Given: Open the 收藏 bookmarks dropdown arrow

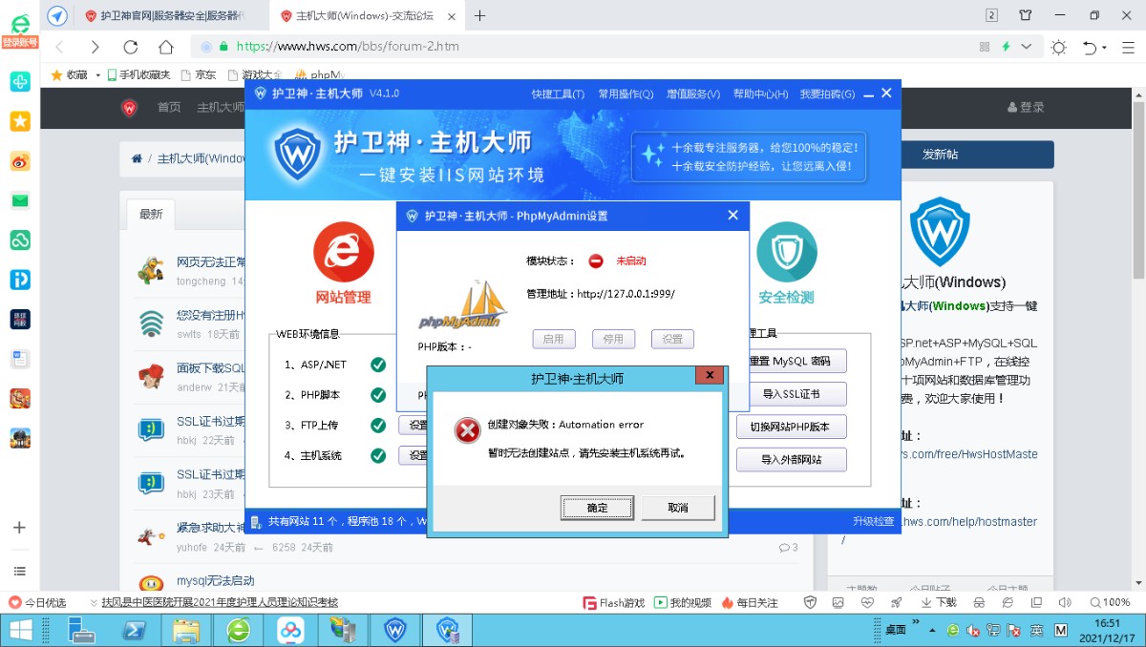Looking at the screenshot, I should coord(97,74).
